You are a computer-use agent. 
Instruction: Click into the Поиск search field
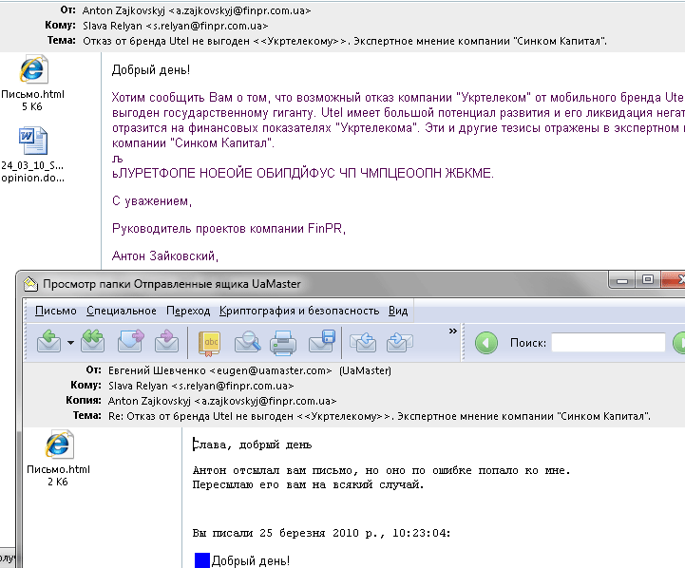coord(608,343)
